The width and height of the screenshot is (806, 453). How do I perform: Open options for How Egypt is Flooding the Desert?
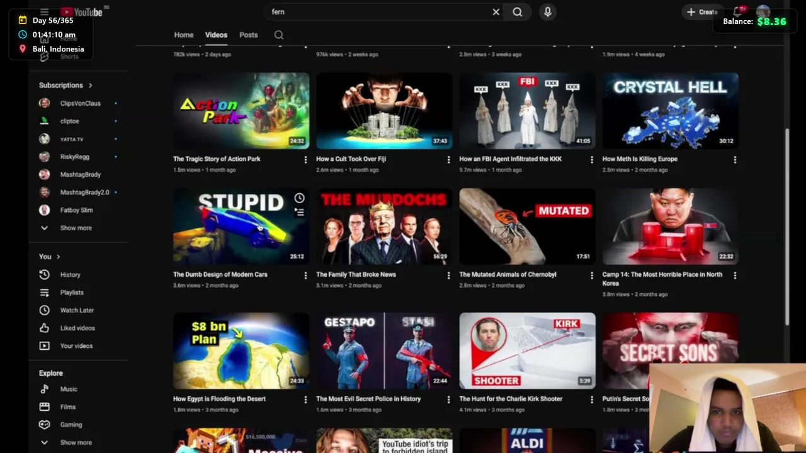(x=305, y=400)
